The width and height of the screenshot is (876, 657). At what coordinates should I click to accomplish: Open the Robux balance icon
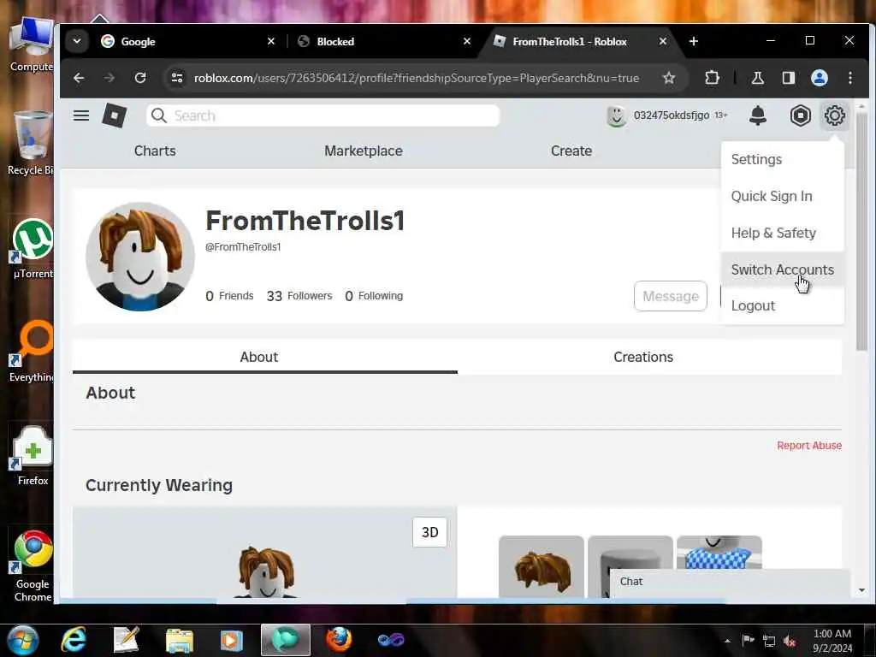click(x=800, y=115)
